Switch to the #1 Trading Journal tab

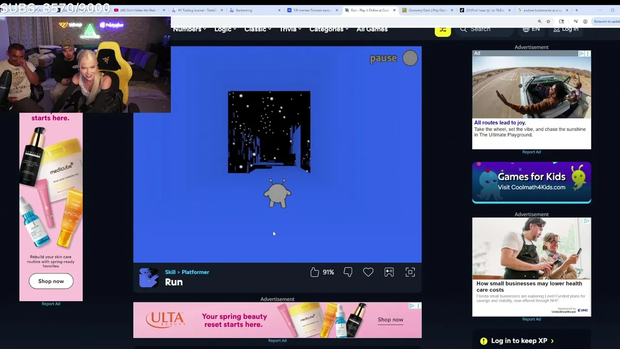pyautogui.click(x=197, y=10)
